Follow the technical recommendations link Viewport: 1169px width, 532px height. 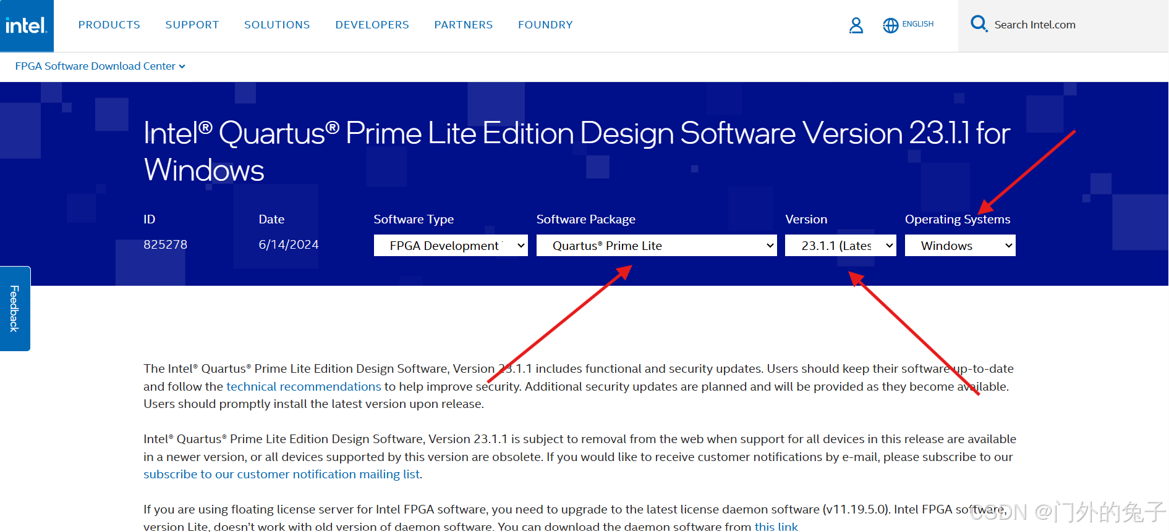point(304,386)
